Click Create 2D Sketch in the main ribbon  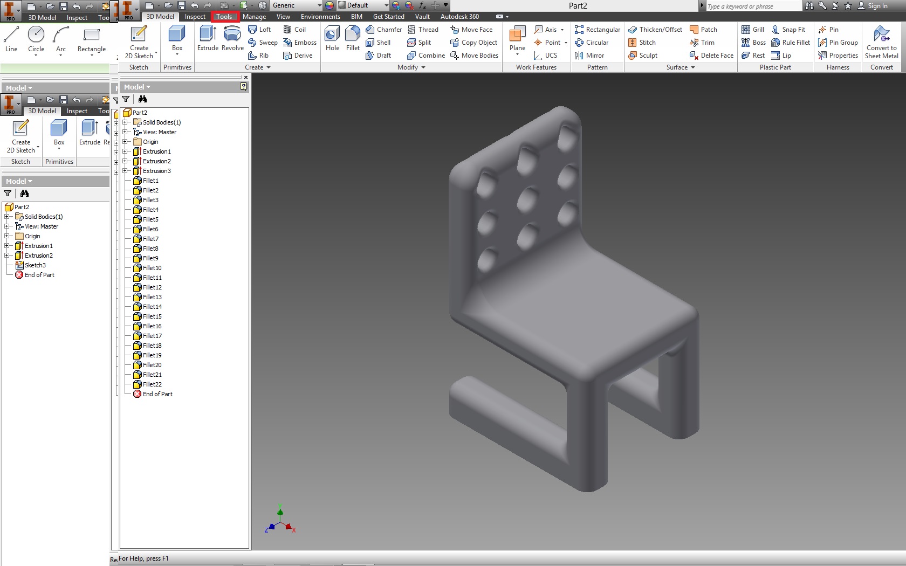(139, 42)
